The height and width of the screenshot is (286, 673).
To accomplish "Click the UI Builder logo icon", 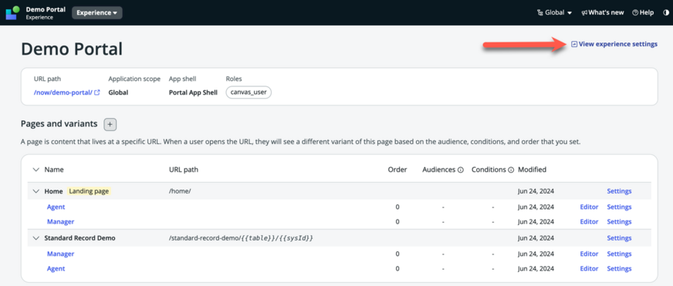I will click(12, 13).
